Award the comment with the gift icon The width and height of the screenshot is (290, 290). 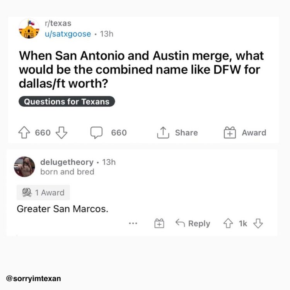click(159, 223)
